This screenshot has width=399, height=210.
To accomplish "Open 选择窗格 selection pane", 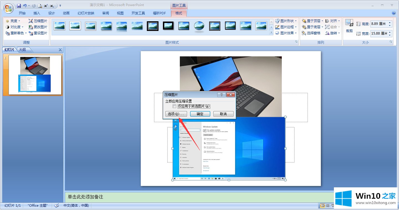I will (311, 33).
